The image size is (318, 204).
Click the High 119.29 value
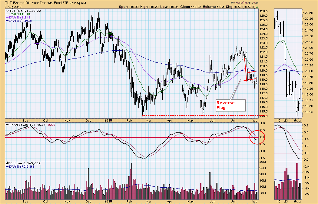click(150, 7)
